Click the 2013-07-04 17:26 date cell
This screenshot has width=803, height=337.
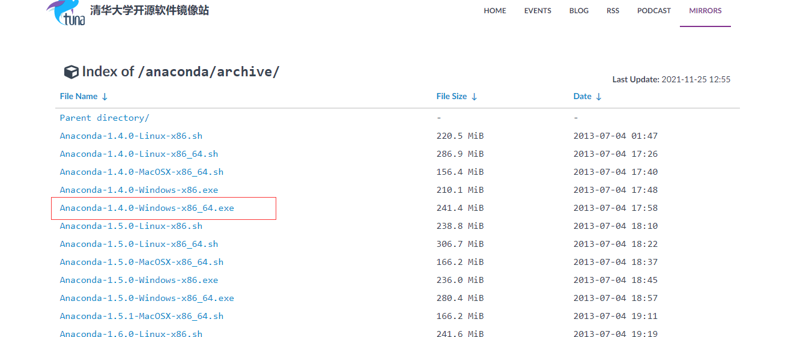[x=616, y=154]
